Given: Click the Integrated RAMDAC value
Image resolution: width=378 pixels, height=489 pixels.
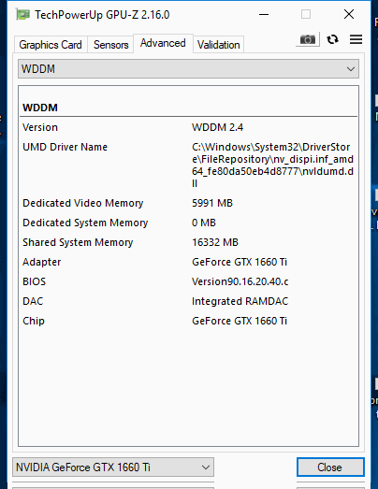Looking at the screenshot, I should (x=240, y=301).
